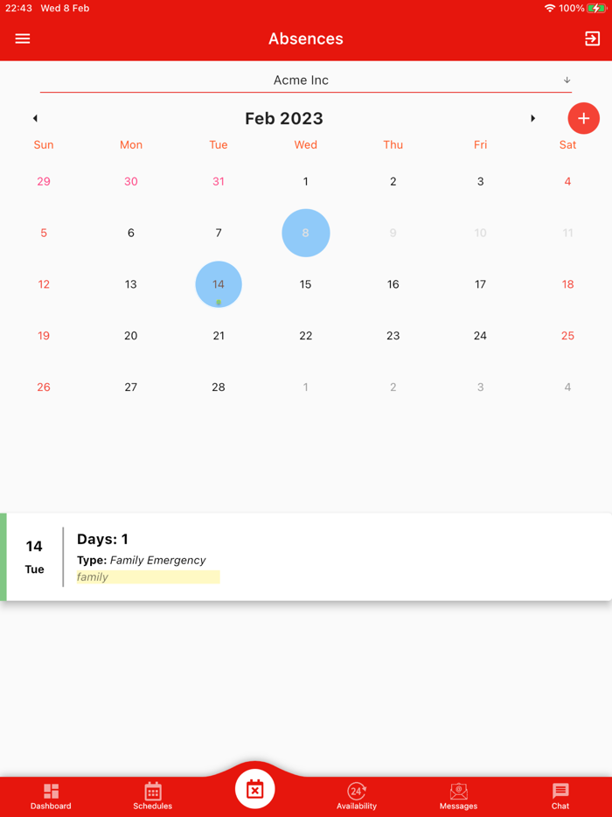612x817 pixels.
Task: Go to previous month arrow
Action: (x=35, y=118)
